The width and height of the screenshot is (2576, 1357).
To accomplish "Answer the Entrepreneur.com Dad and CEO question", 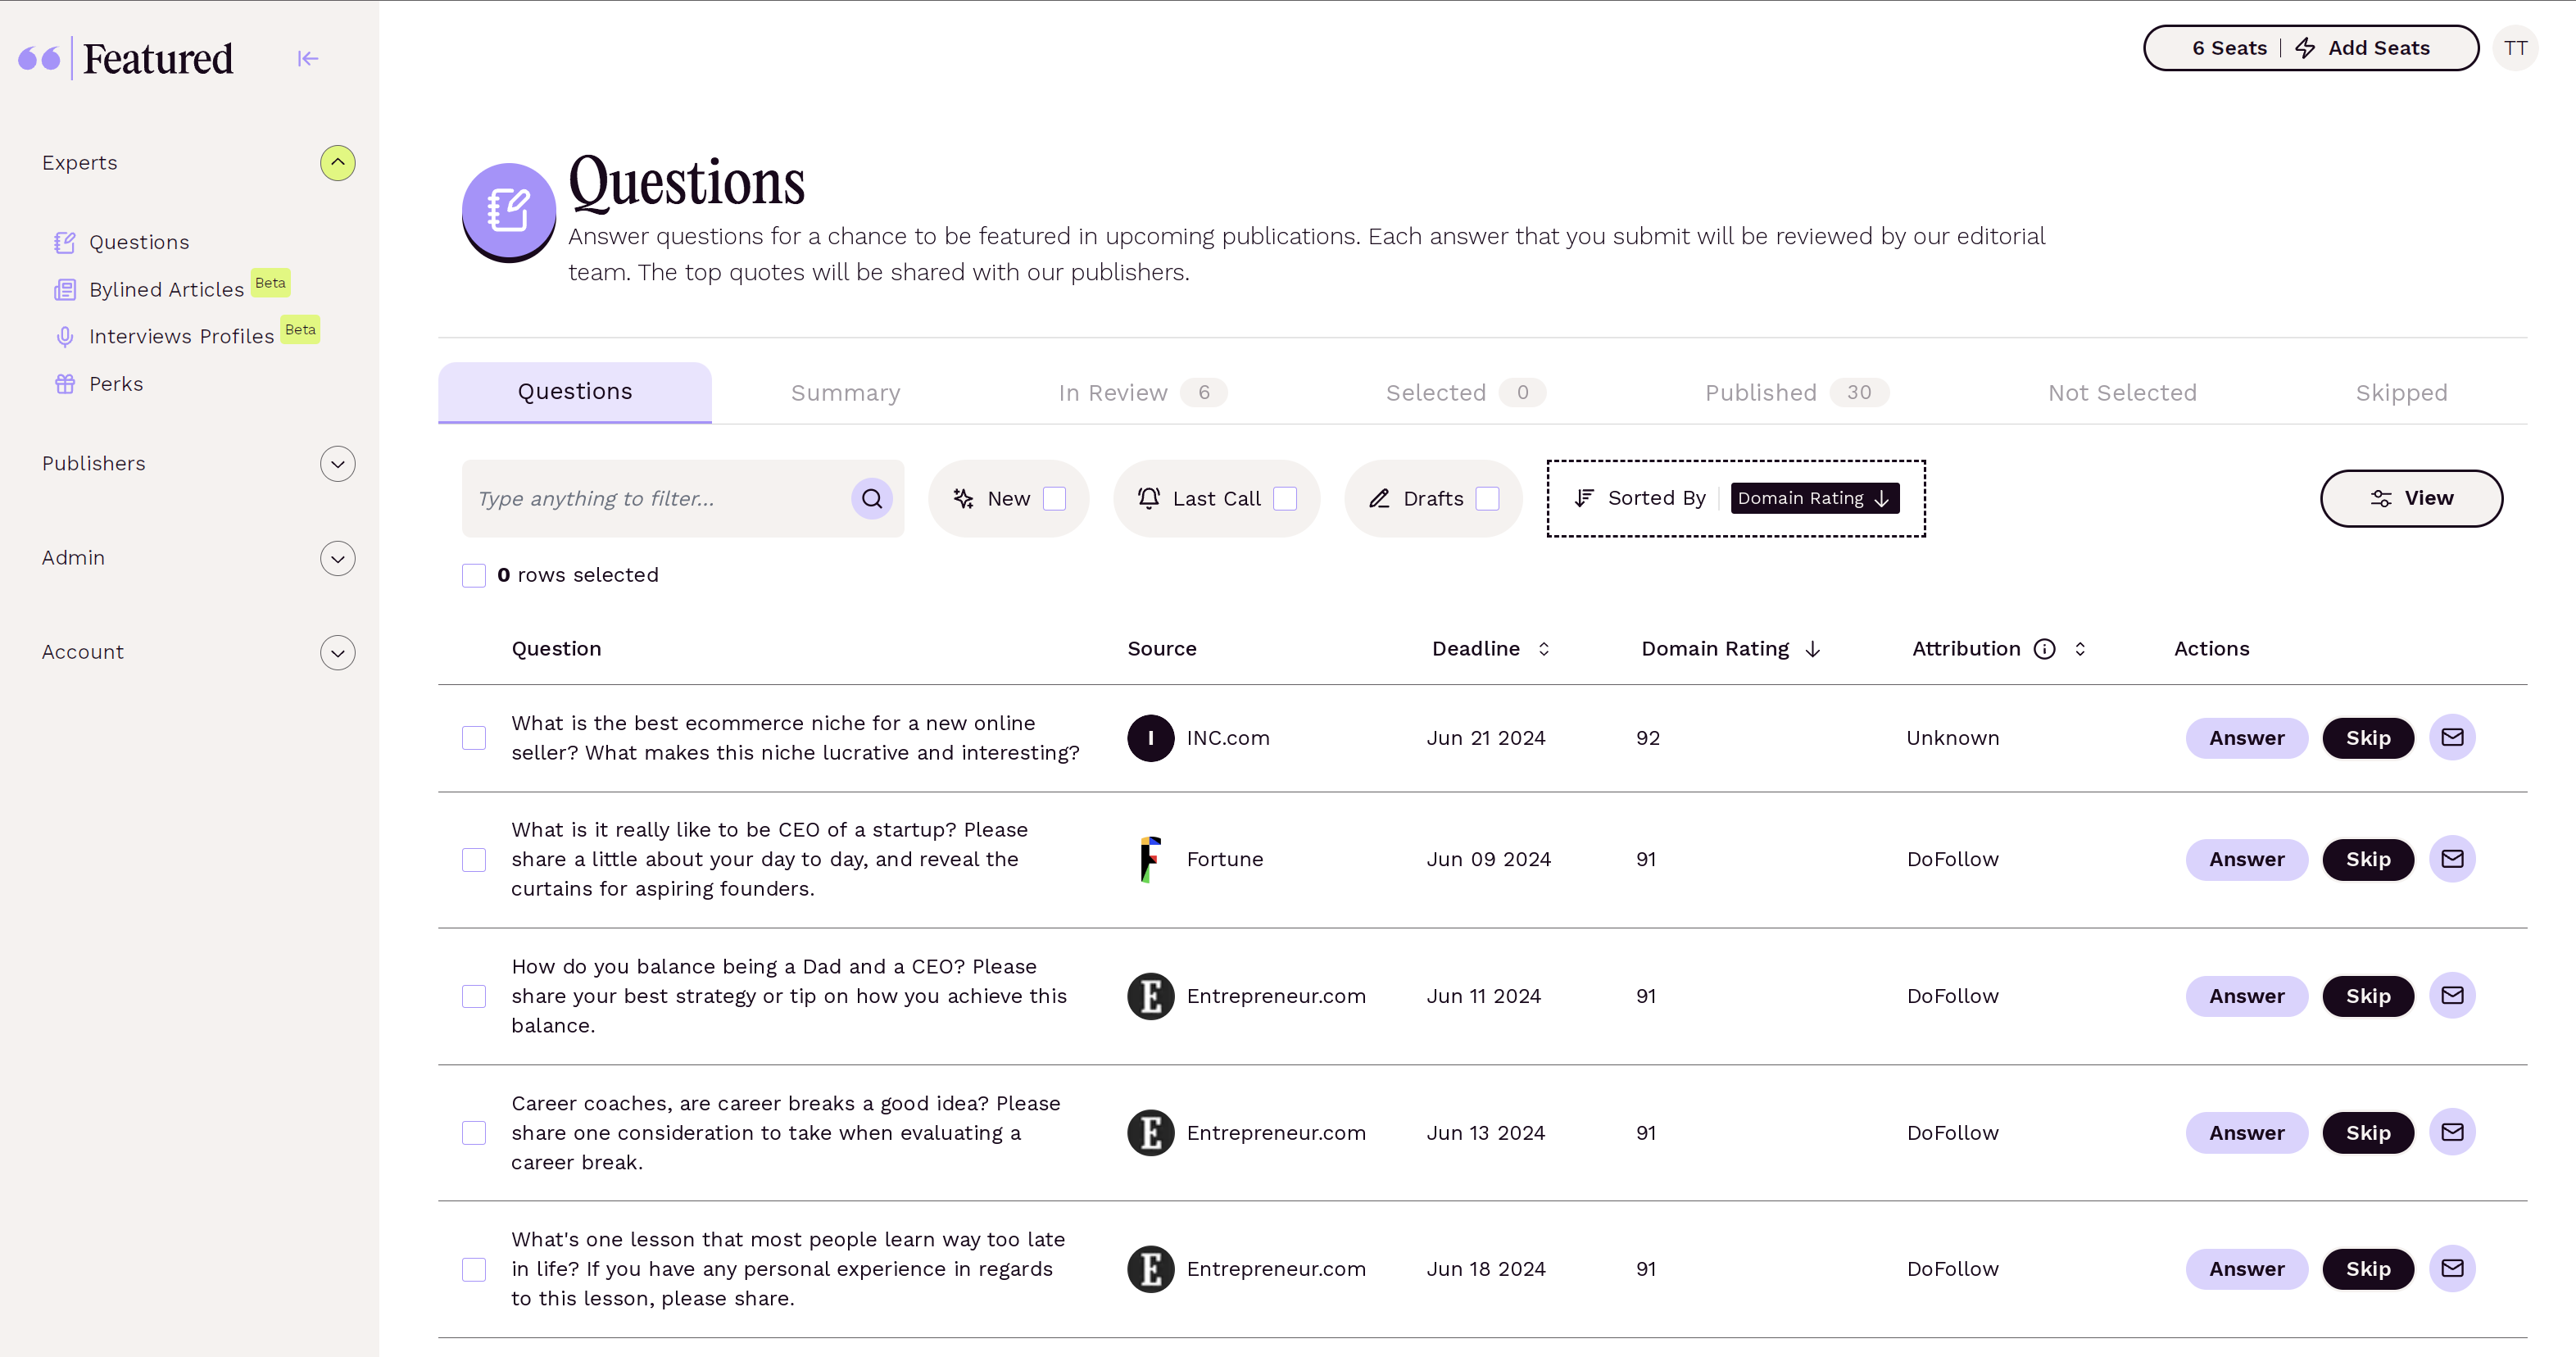I will (x=2246, y=995).
